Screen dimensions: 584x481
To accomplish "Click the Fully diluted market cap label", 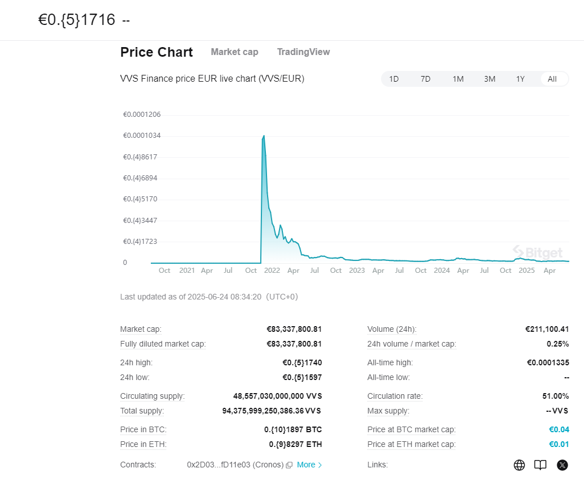I will [163, 344].
